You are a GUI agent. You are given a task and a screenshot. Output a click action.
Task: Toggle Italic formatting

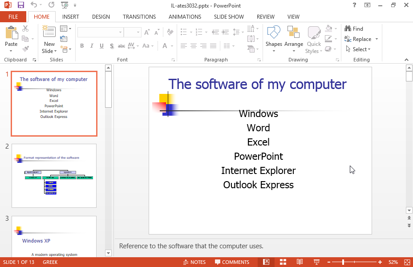(x=92, y=46)
